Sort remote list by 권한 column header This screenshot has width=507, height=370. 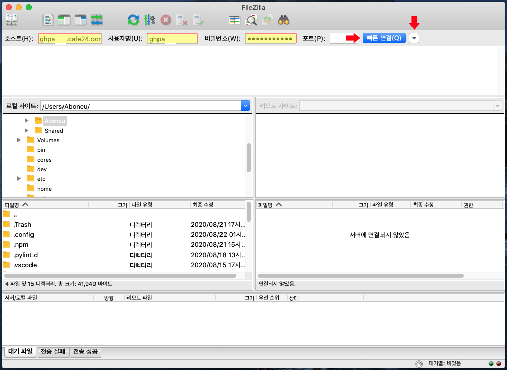click(x=482, y=205)
